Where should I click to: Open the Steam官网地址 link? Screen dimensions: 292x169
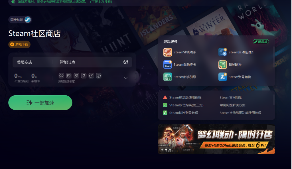[x=231, y=97]
